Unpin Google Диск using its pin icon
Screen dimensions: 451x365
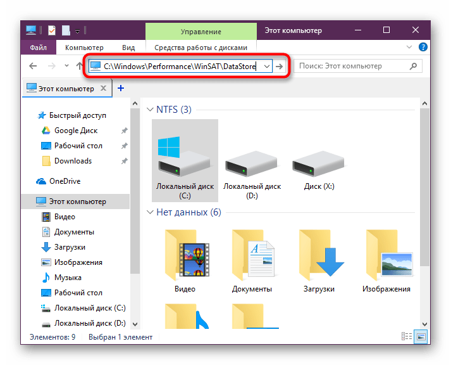pyautogui.click(x=124, y=131)
